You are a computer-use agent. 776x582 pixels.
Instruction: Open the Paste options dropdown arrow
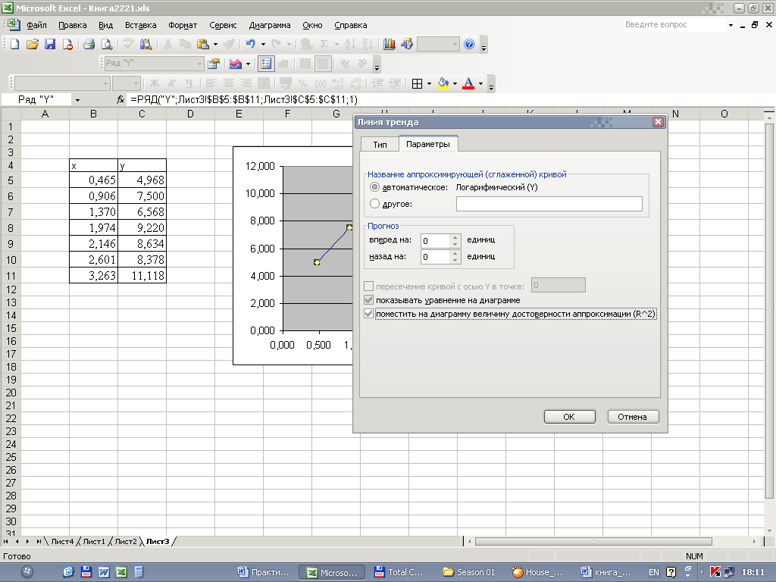(x=215, y=44)
